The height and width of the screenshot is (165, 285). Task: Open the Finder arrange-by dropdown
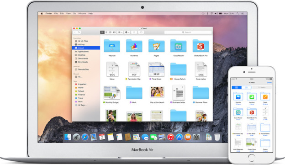pyautogui.click(x=120, y=32)
